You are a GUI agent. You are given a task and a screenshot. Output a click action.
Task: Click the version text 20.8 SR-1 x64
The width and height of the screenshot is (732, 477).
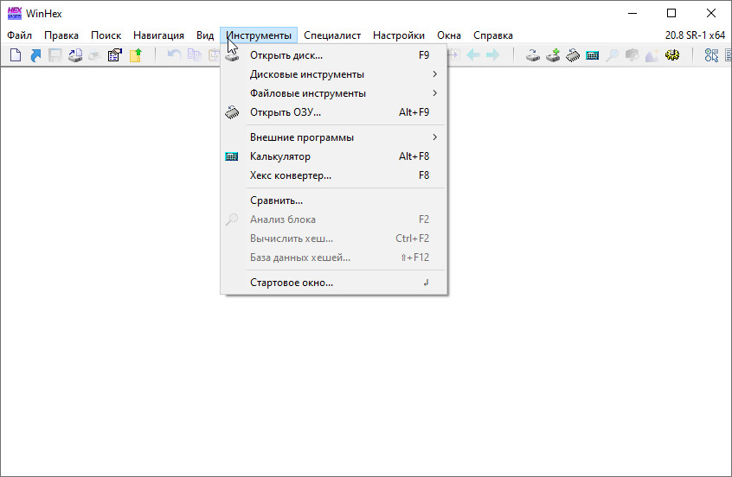pyautogui.click(x=695, y=35)
